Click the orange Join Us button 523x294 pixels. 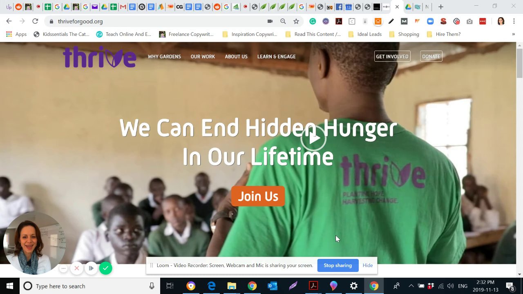pyautogui.click(x=258, y=196)
